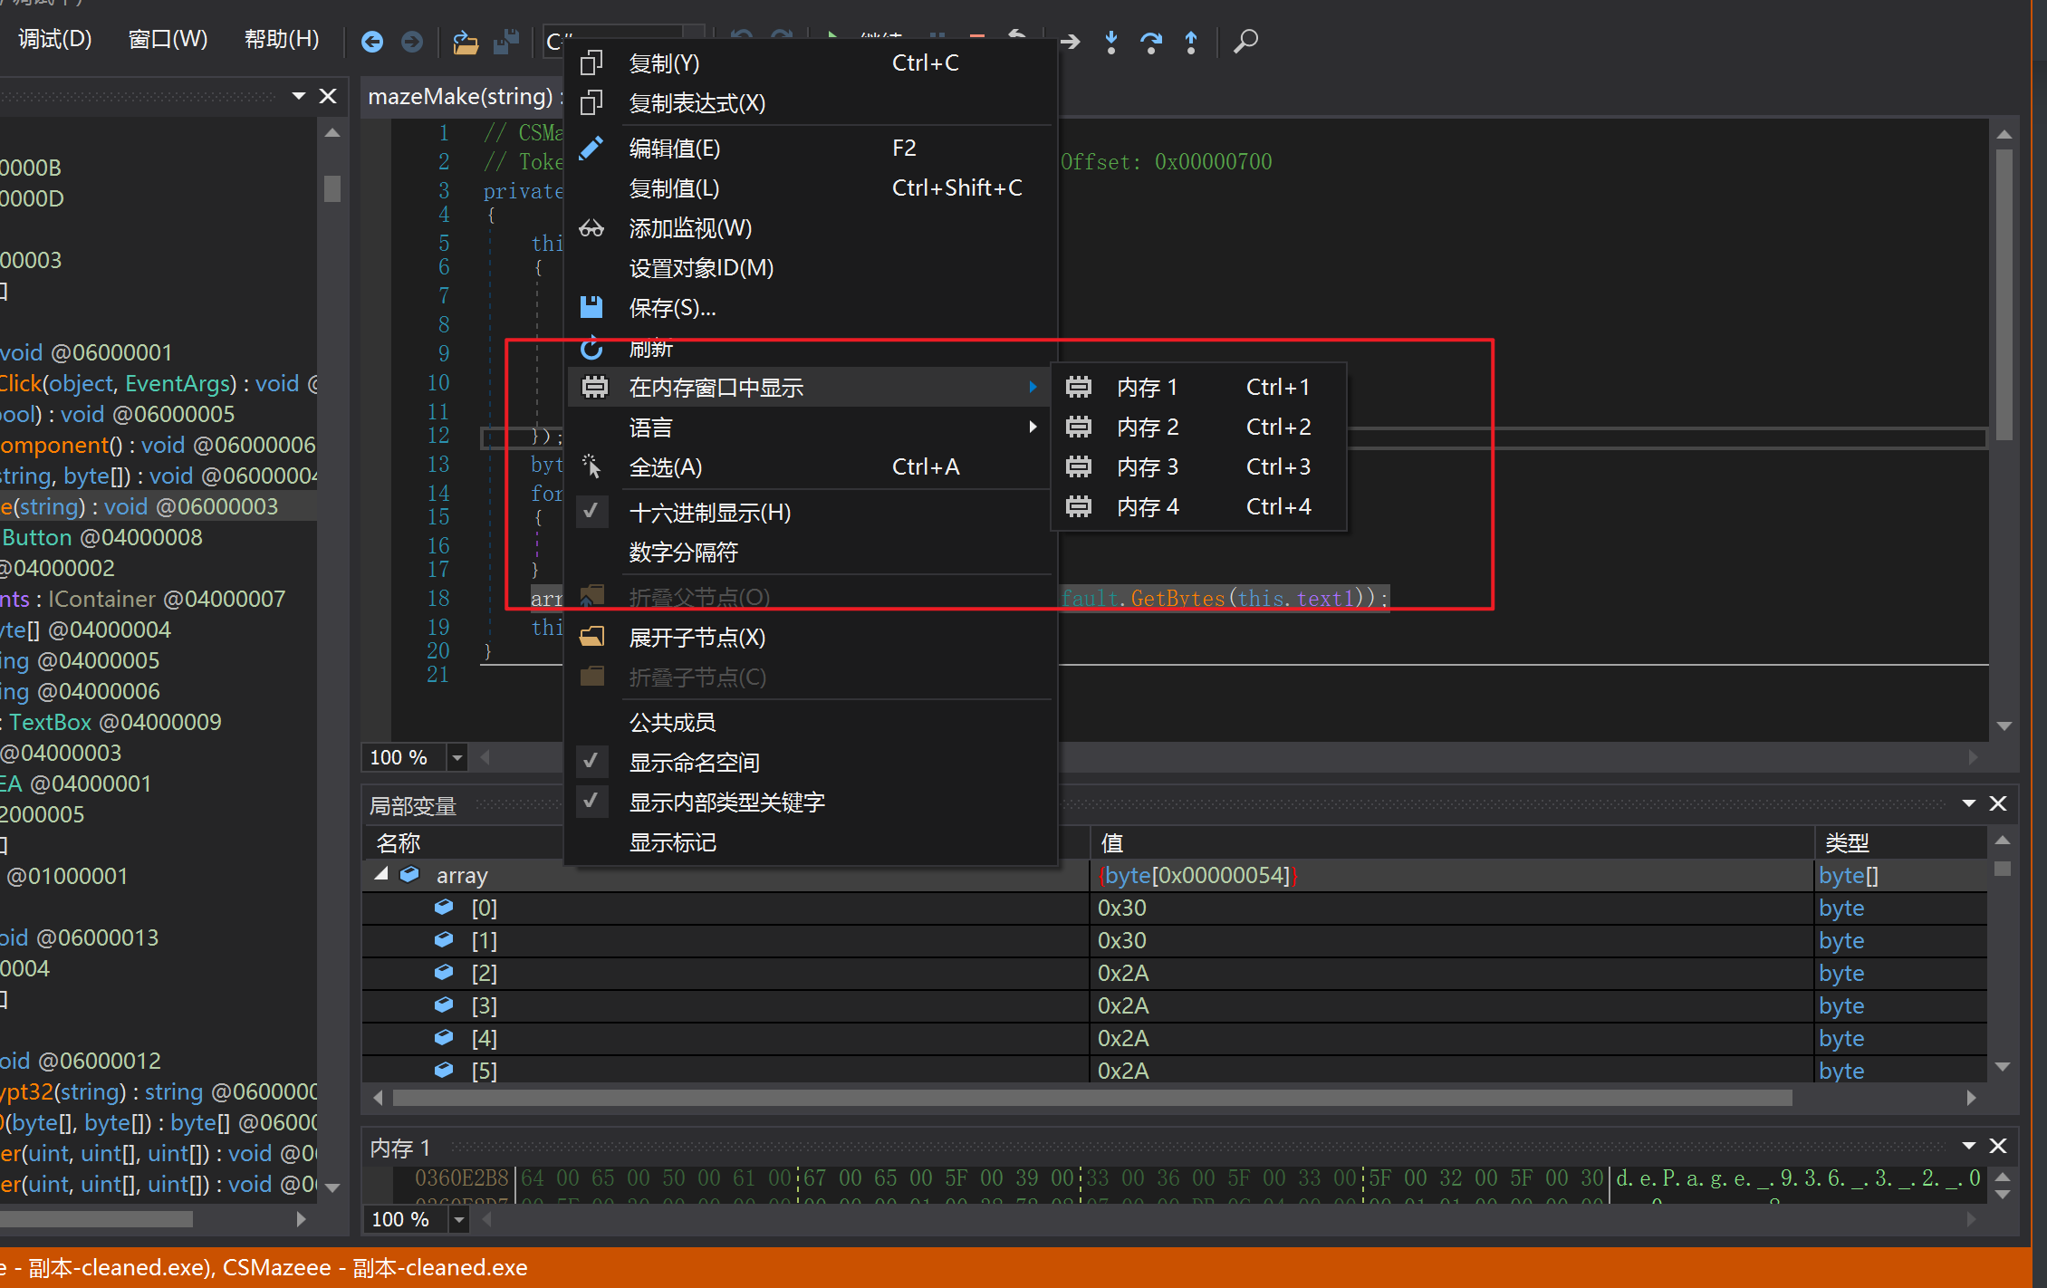This screenshot has height=1288, width=2047.
Task: Click the save all toolbar icon
Action: pos(506,42)
